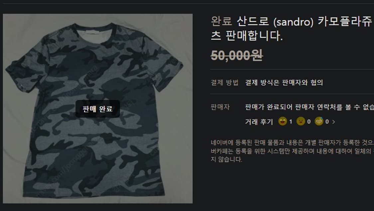Click the sweating worried review emoji
The height and width of the screenshot is (211, 374).
319,121
